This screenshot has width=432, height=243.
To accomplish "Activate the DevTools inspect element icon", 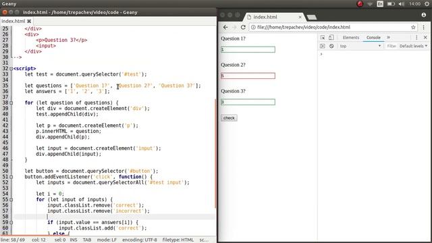I will [323, 38].
